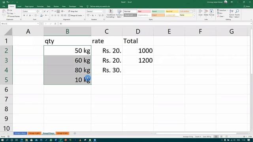
Task: Switch to the Insert tab
Action: 19,6
